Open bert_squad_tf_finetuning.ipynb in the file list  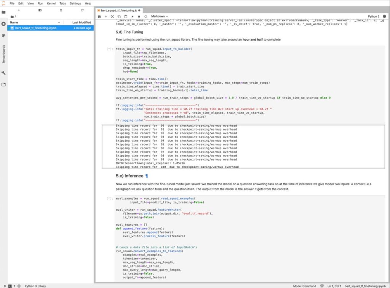pyautogui.click(x=36, y=28)
